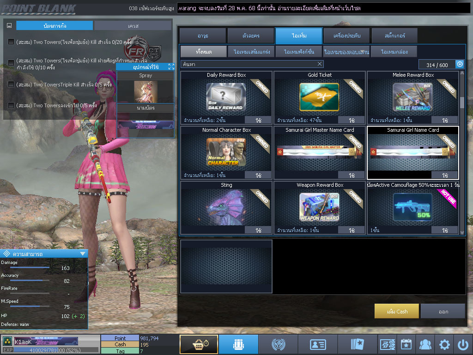Collapse the mission panel with minus icon
The image size is (473, 355).
pos(9,26)
